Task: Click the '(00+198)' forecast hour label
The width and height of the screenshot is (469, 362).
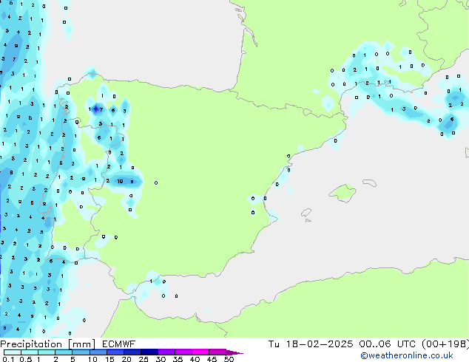Action: click(x=445, y=344)
